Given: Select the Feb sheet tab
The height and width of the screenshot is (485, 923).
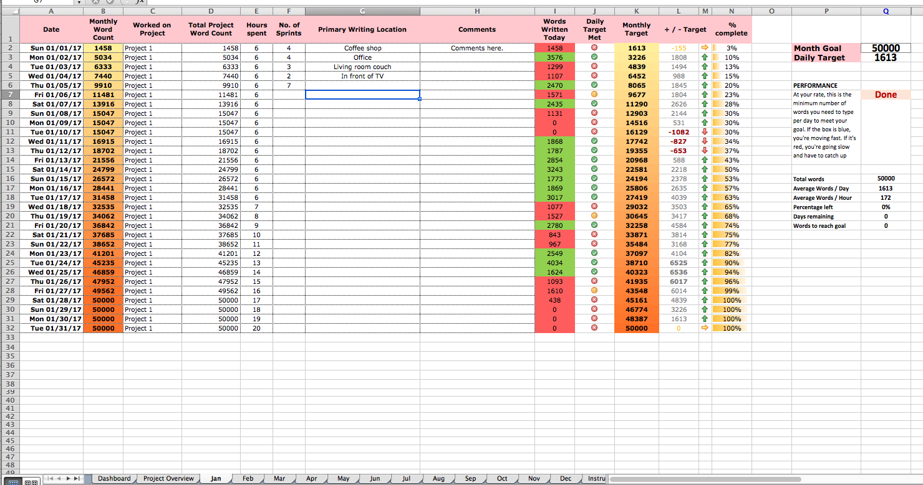Looking at the screenshot, I should tap(247, 478).
